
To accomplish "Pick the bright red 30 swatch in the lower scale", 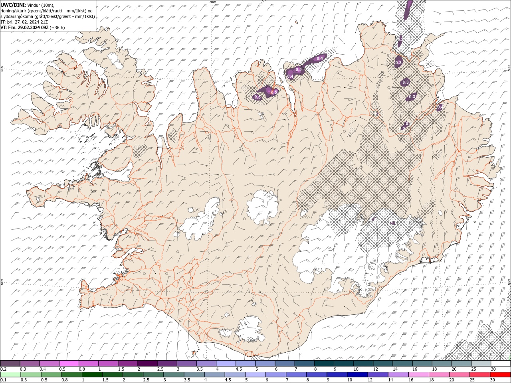I will point(501,375).
